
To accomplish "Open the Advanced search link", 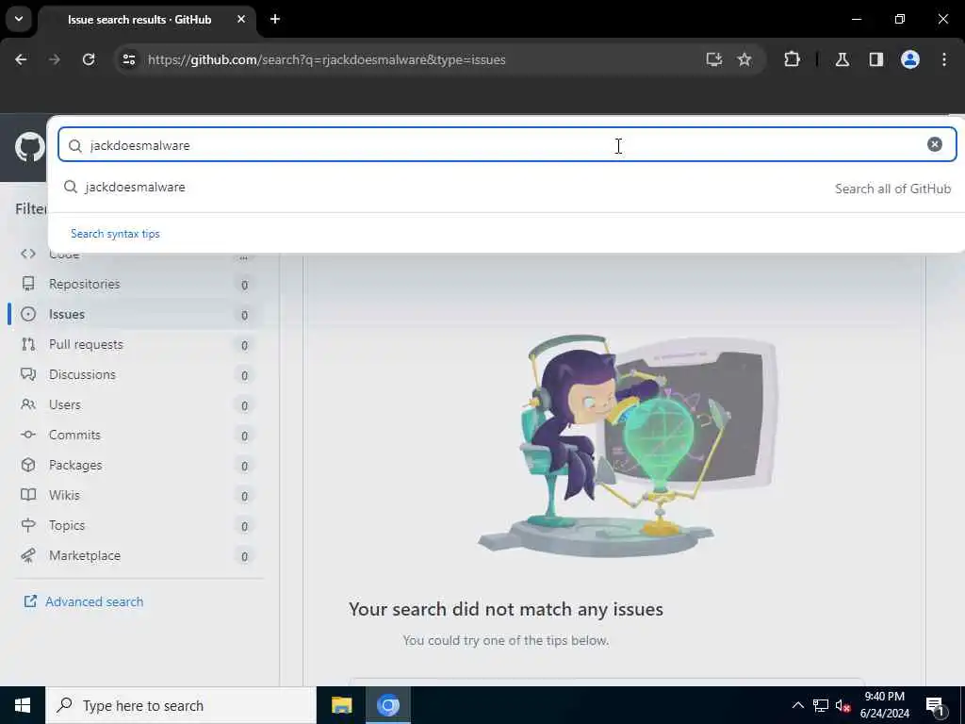I will [94, 601].
